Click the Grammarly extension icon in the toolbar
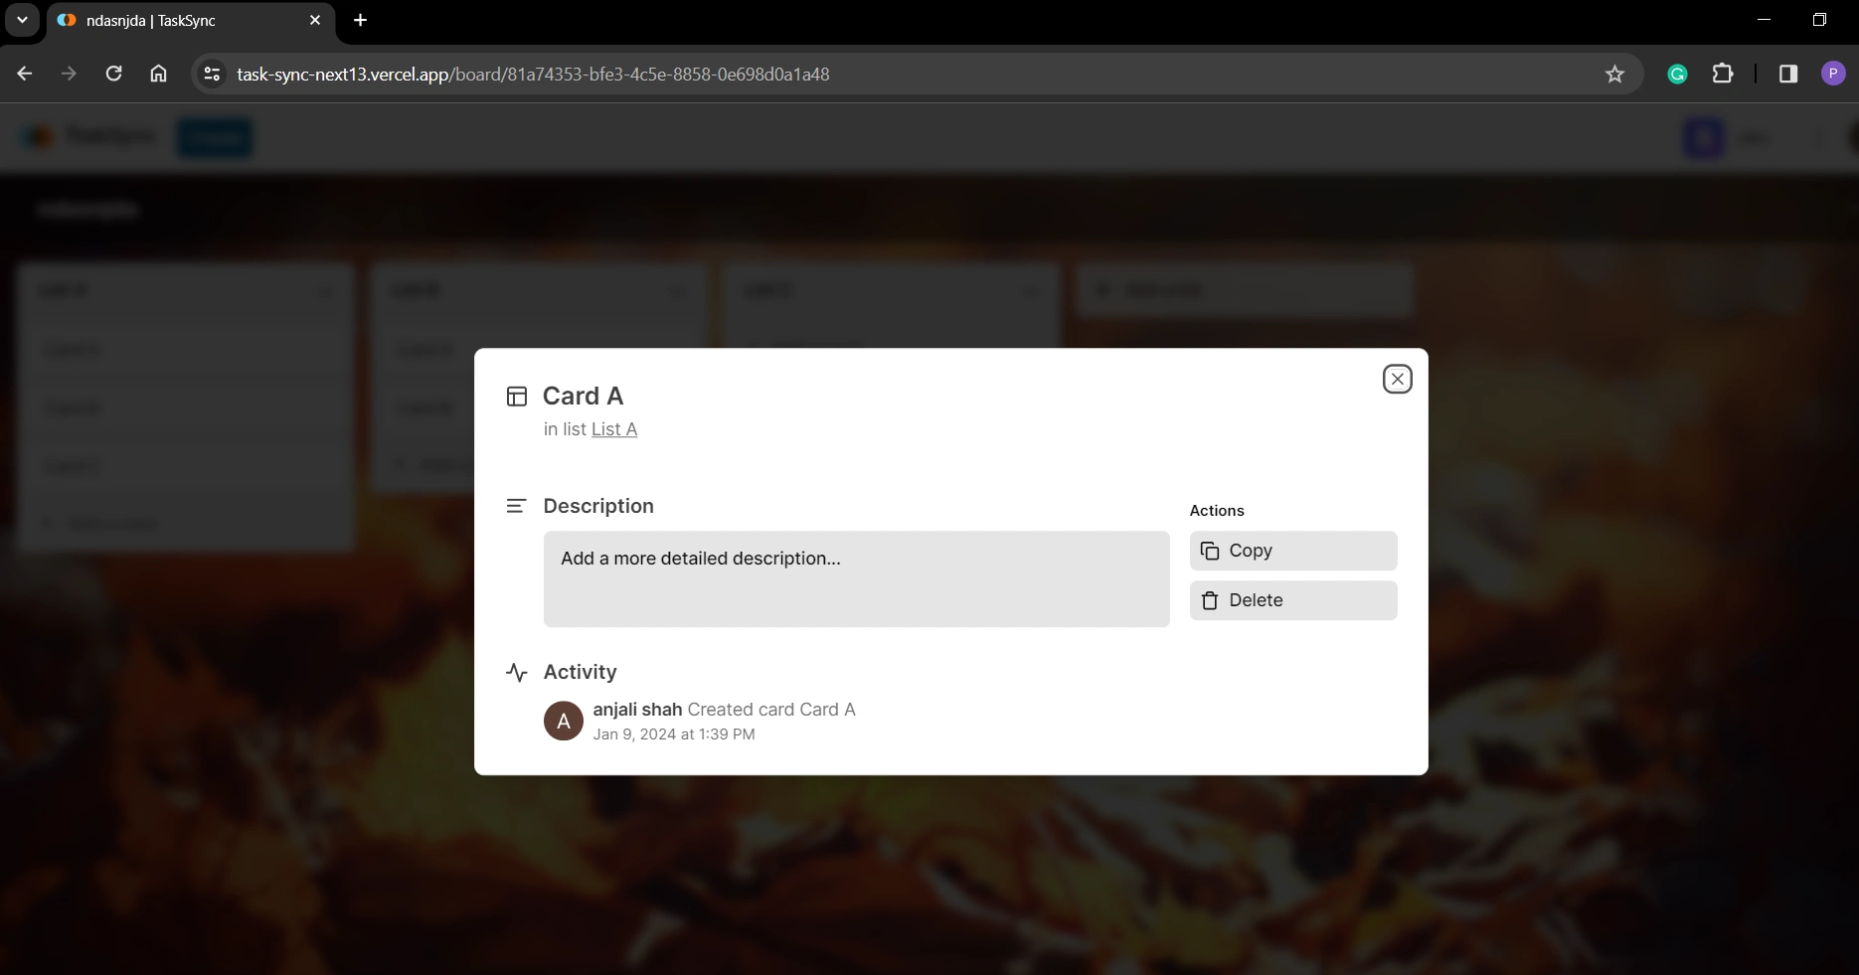This screenshot has width=1859, height=975. click(x=1677, y=74)
